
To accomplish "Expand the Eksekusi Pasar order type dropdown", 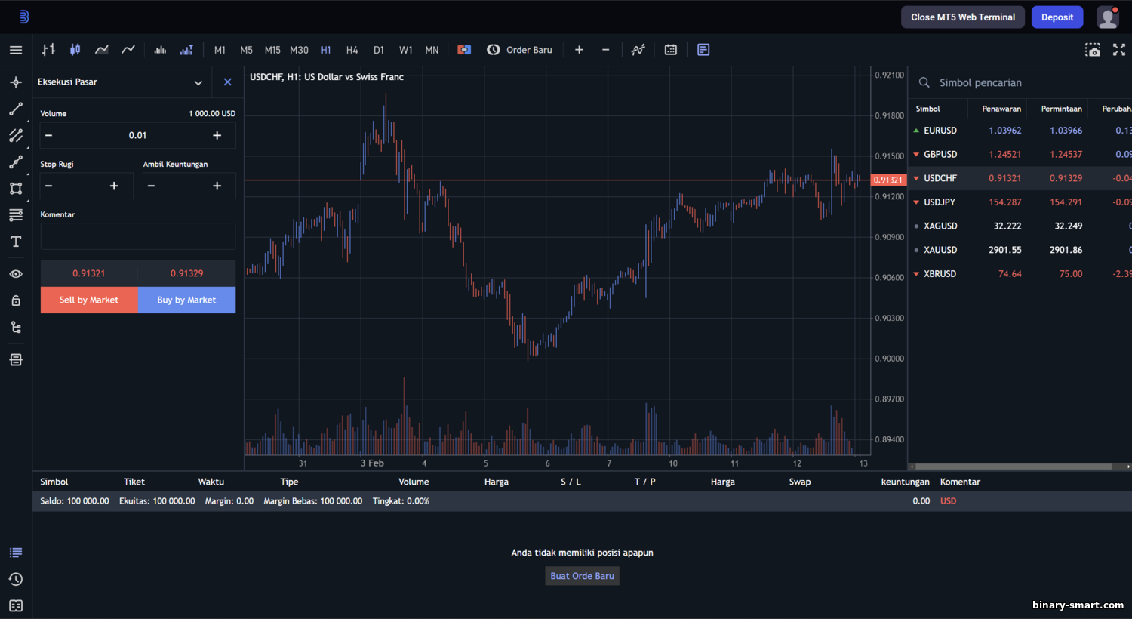I will pos(198,82).
